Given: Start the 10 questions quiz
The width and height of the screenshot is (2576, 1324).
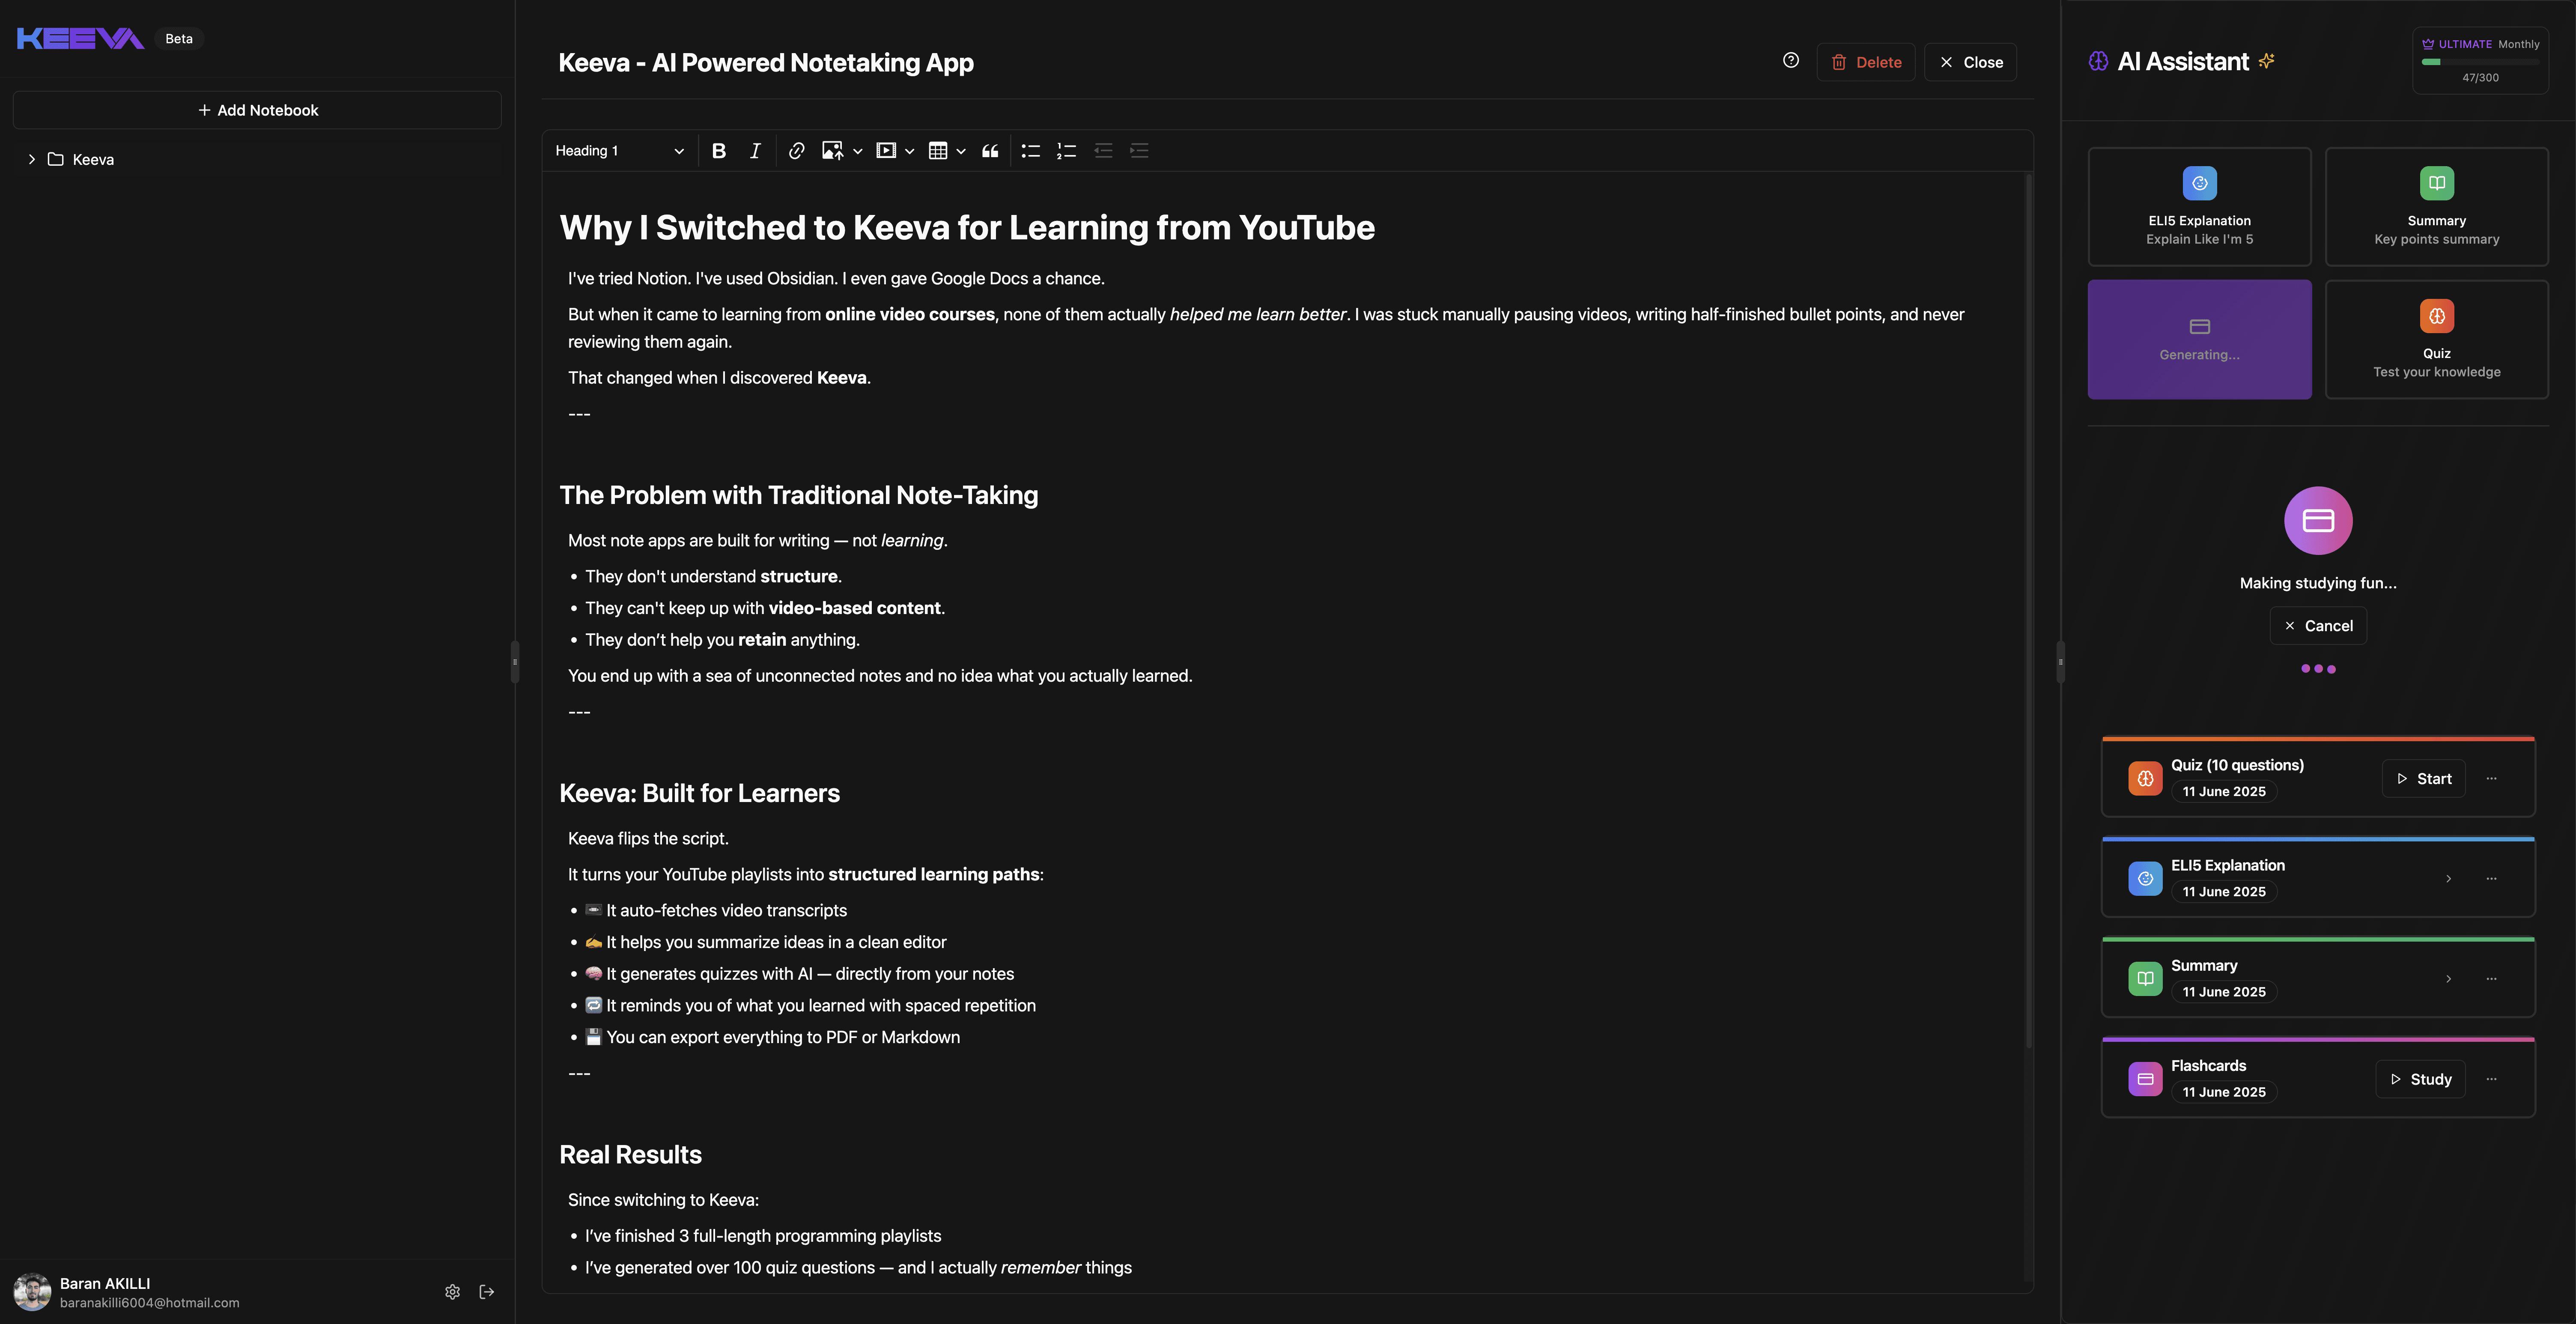Looking at the screenshot, I should coord(2423,779).
